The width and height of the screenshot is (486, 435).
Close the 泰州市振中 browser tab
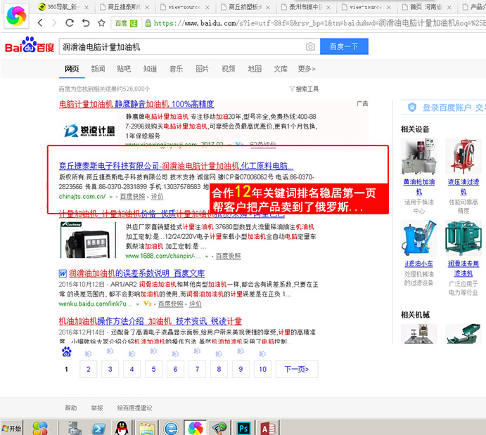click(x=328, y=8)
